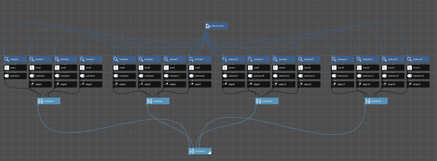
Task: Click the align icon on align3
Action: pyautogui.click(x=82, y=84)
